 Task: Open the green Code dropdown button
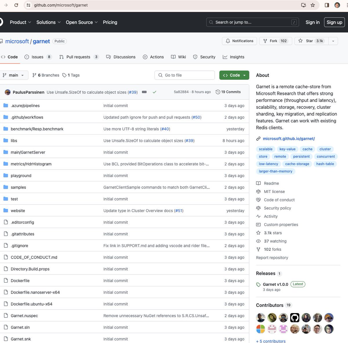point(234,75)
